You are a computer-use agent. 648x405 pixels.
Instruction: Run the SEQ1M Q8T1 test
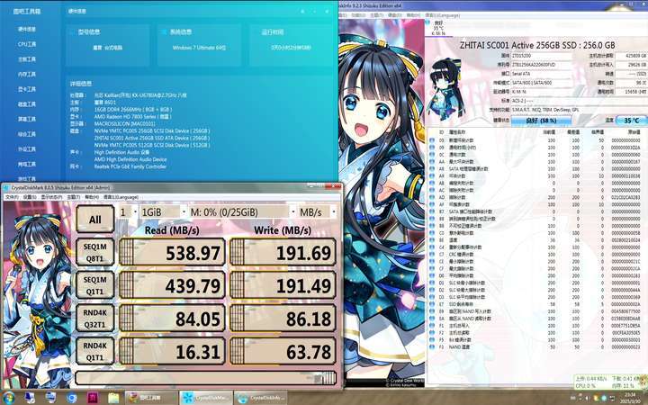click(x=95, y=252)
